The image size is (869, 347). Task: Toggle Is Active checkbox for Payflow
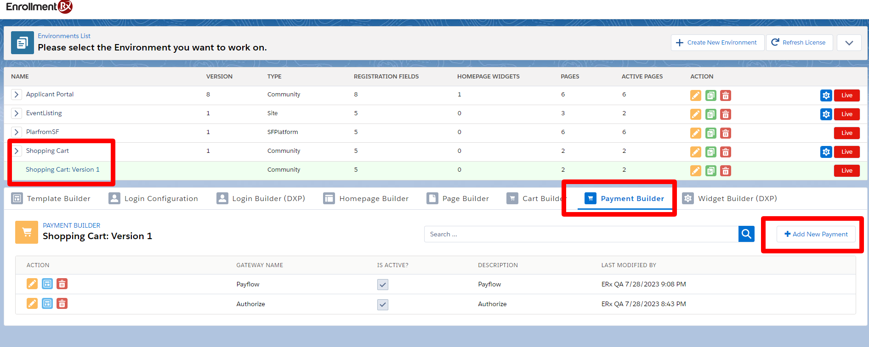point(382,285)
